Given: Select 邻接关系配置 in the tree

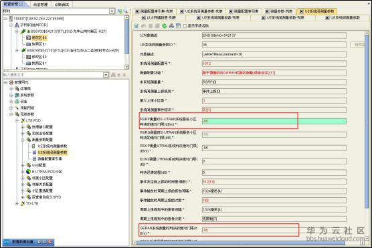Looking at the screenshot, I should pyautogui.click(x=42, y=184).
